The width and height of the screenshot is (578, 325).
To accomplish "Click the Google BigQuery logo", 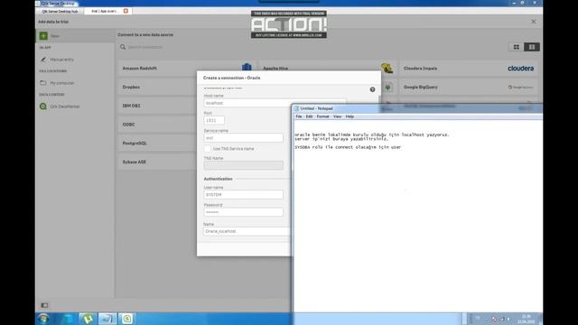I will [x=520, y=88].
